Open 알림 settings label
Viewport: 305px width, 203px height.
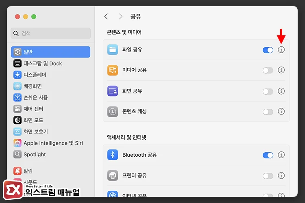pos(28,171)
